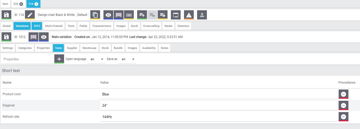
Task: Open the Save as language dropdown
Action: click(128, 59)
